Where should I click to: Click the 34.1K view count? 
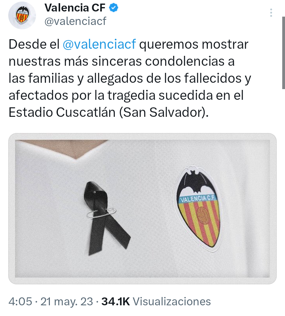(116, 301)
